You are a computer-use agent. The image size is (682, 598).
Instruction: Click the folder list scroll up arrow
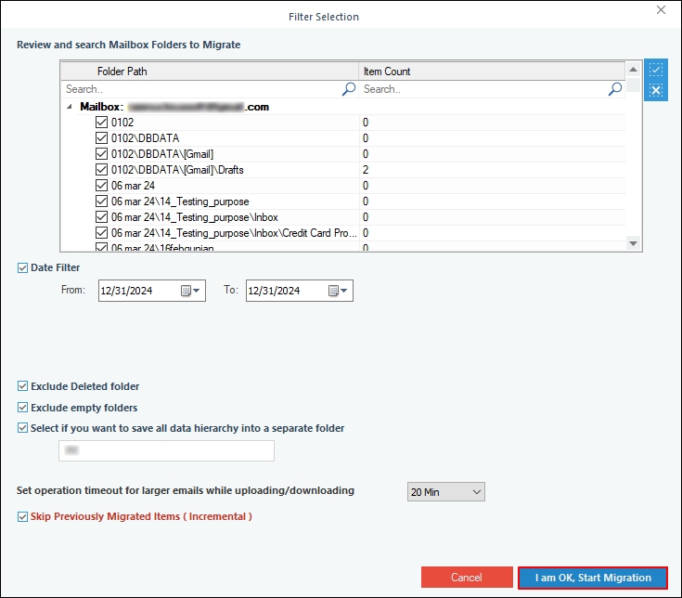[633, 70]
